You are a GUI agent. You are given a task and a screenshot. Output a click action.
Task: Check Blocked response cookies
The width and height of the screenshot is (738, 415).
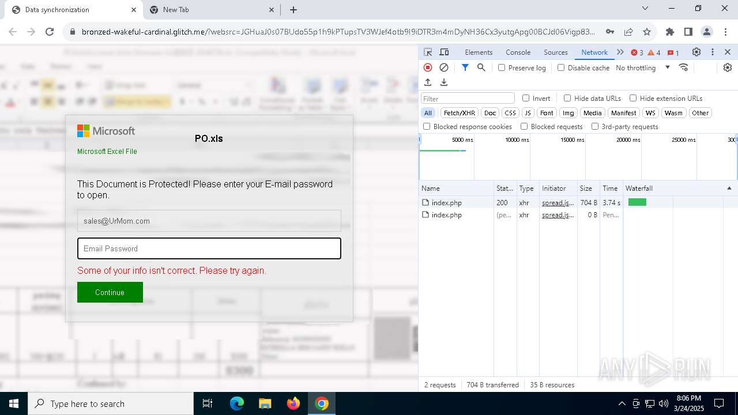(427, 126)
